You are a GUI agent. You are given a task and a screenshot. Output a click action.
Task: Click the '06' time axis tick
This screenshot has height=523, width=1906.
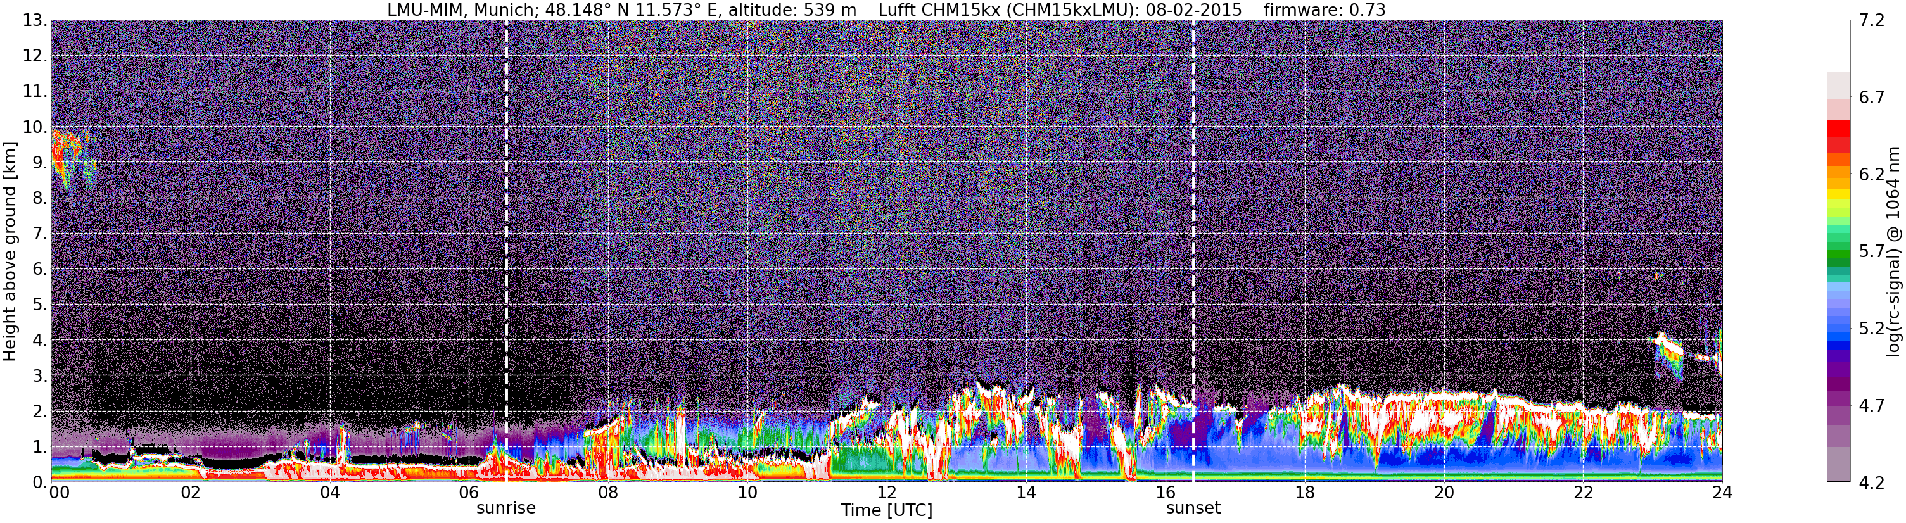coord(469,493)
